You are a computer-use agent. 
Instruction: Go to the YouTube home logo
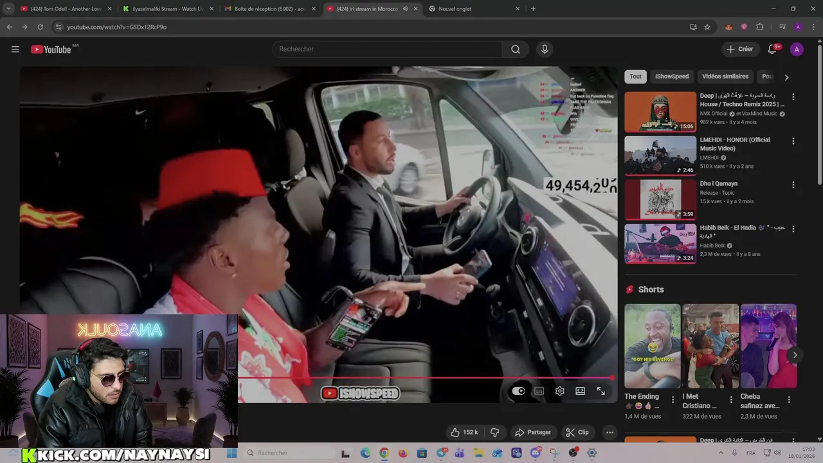51,50
